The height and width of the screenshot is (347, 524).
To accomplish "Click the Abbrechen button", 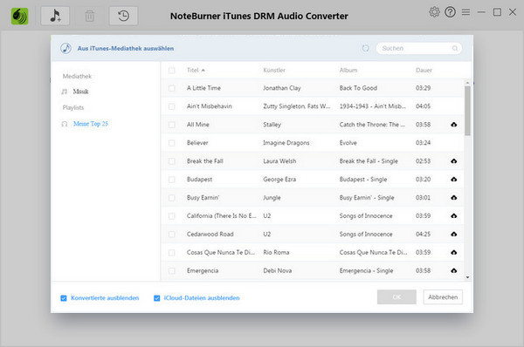I will click(x=443, y=297).
